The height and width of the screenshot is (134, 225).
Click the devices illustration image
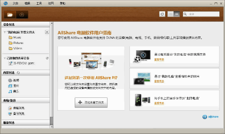coord(91,61)
